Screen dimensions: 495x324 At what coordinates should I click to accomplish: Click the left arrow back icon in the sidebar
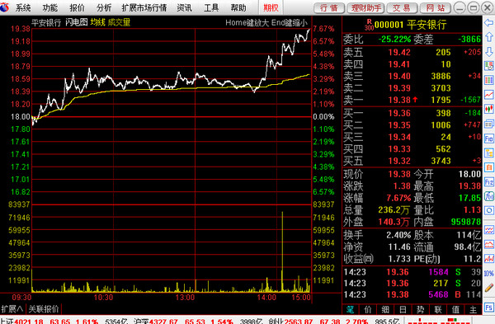[488, 23]
